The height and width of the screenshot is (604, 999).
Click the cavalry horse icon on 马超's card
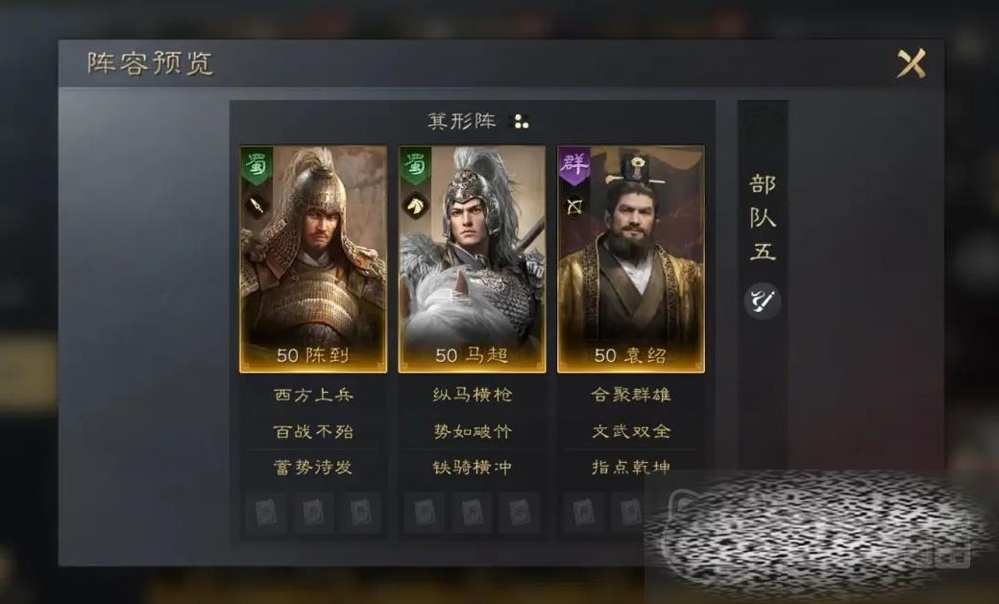tap(415, 205)
